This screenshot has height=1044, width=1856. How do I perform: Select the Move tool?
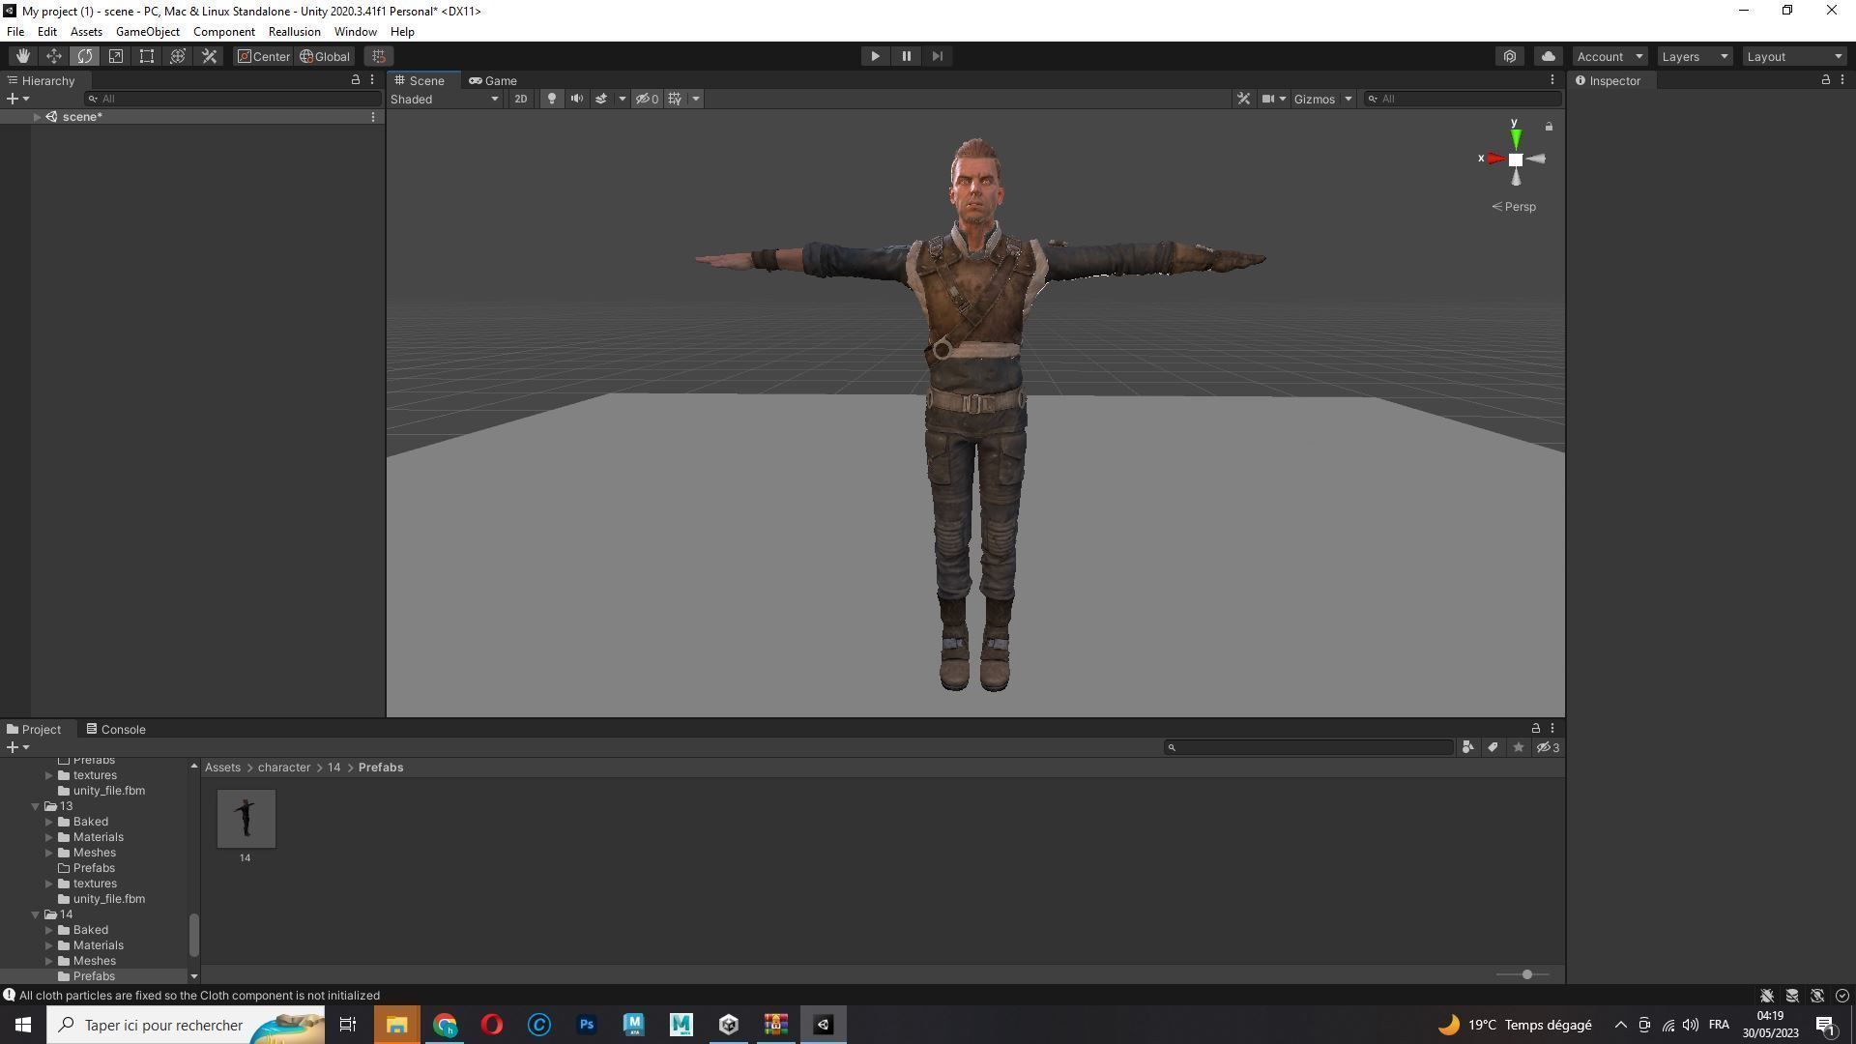tap(54, 56)
